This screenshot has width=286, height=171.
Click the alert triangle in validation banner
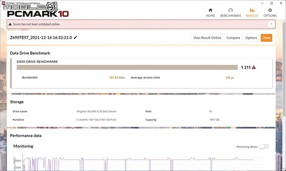pyautogui.click(x=10, y=24)
